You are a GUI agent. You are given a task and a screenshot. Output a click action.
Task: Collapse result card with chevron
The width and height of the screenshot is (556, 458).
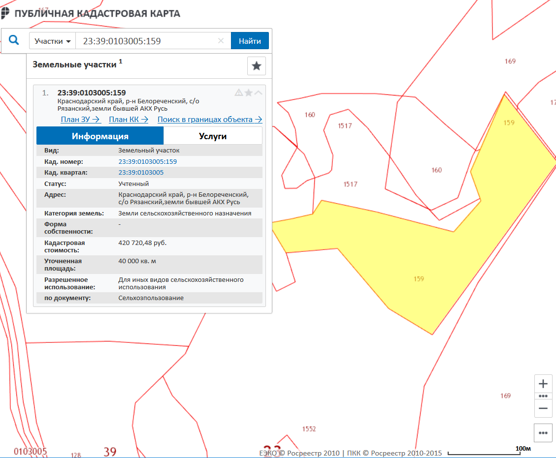(x=259, y=93)
